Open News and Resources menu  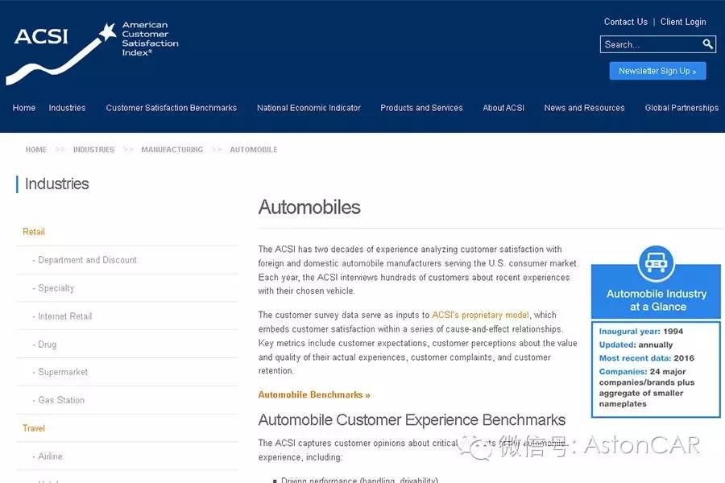coord(584,108)
